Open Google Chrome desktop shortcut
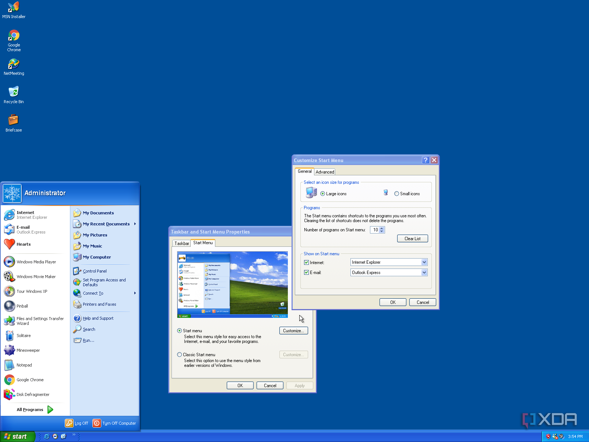 pyautogui.click(x=14, y=41)
